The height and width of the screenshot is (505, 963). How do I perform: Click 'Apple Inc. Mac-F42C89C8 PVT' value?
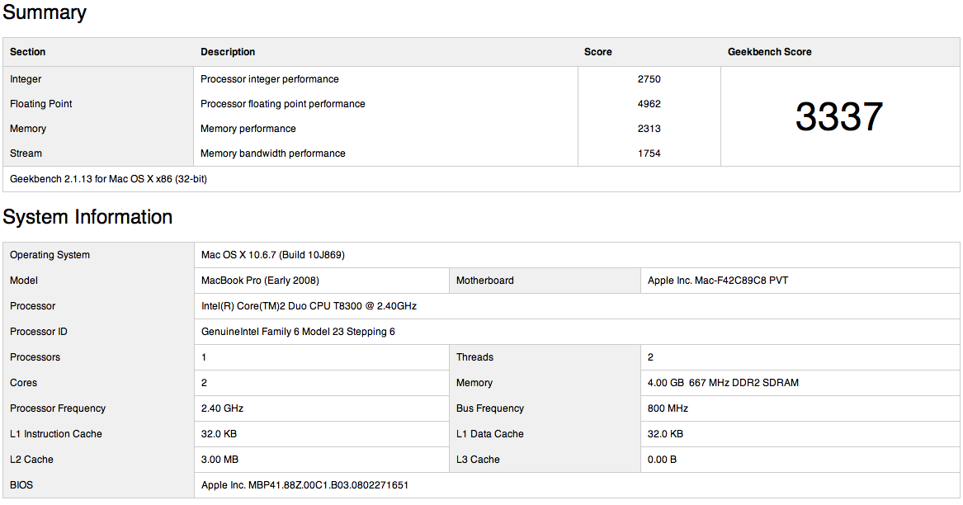pos(717,281)
